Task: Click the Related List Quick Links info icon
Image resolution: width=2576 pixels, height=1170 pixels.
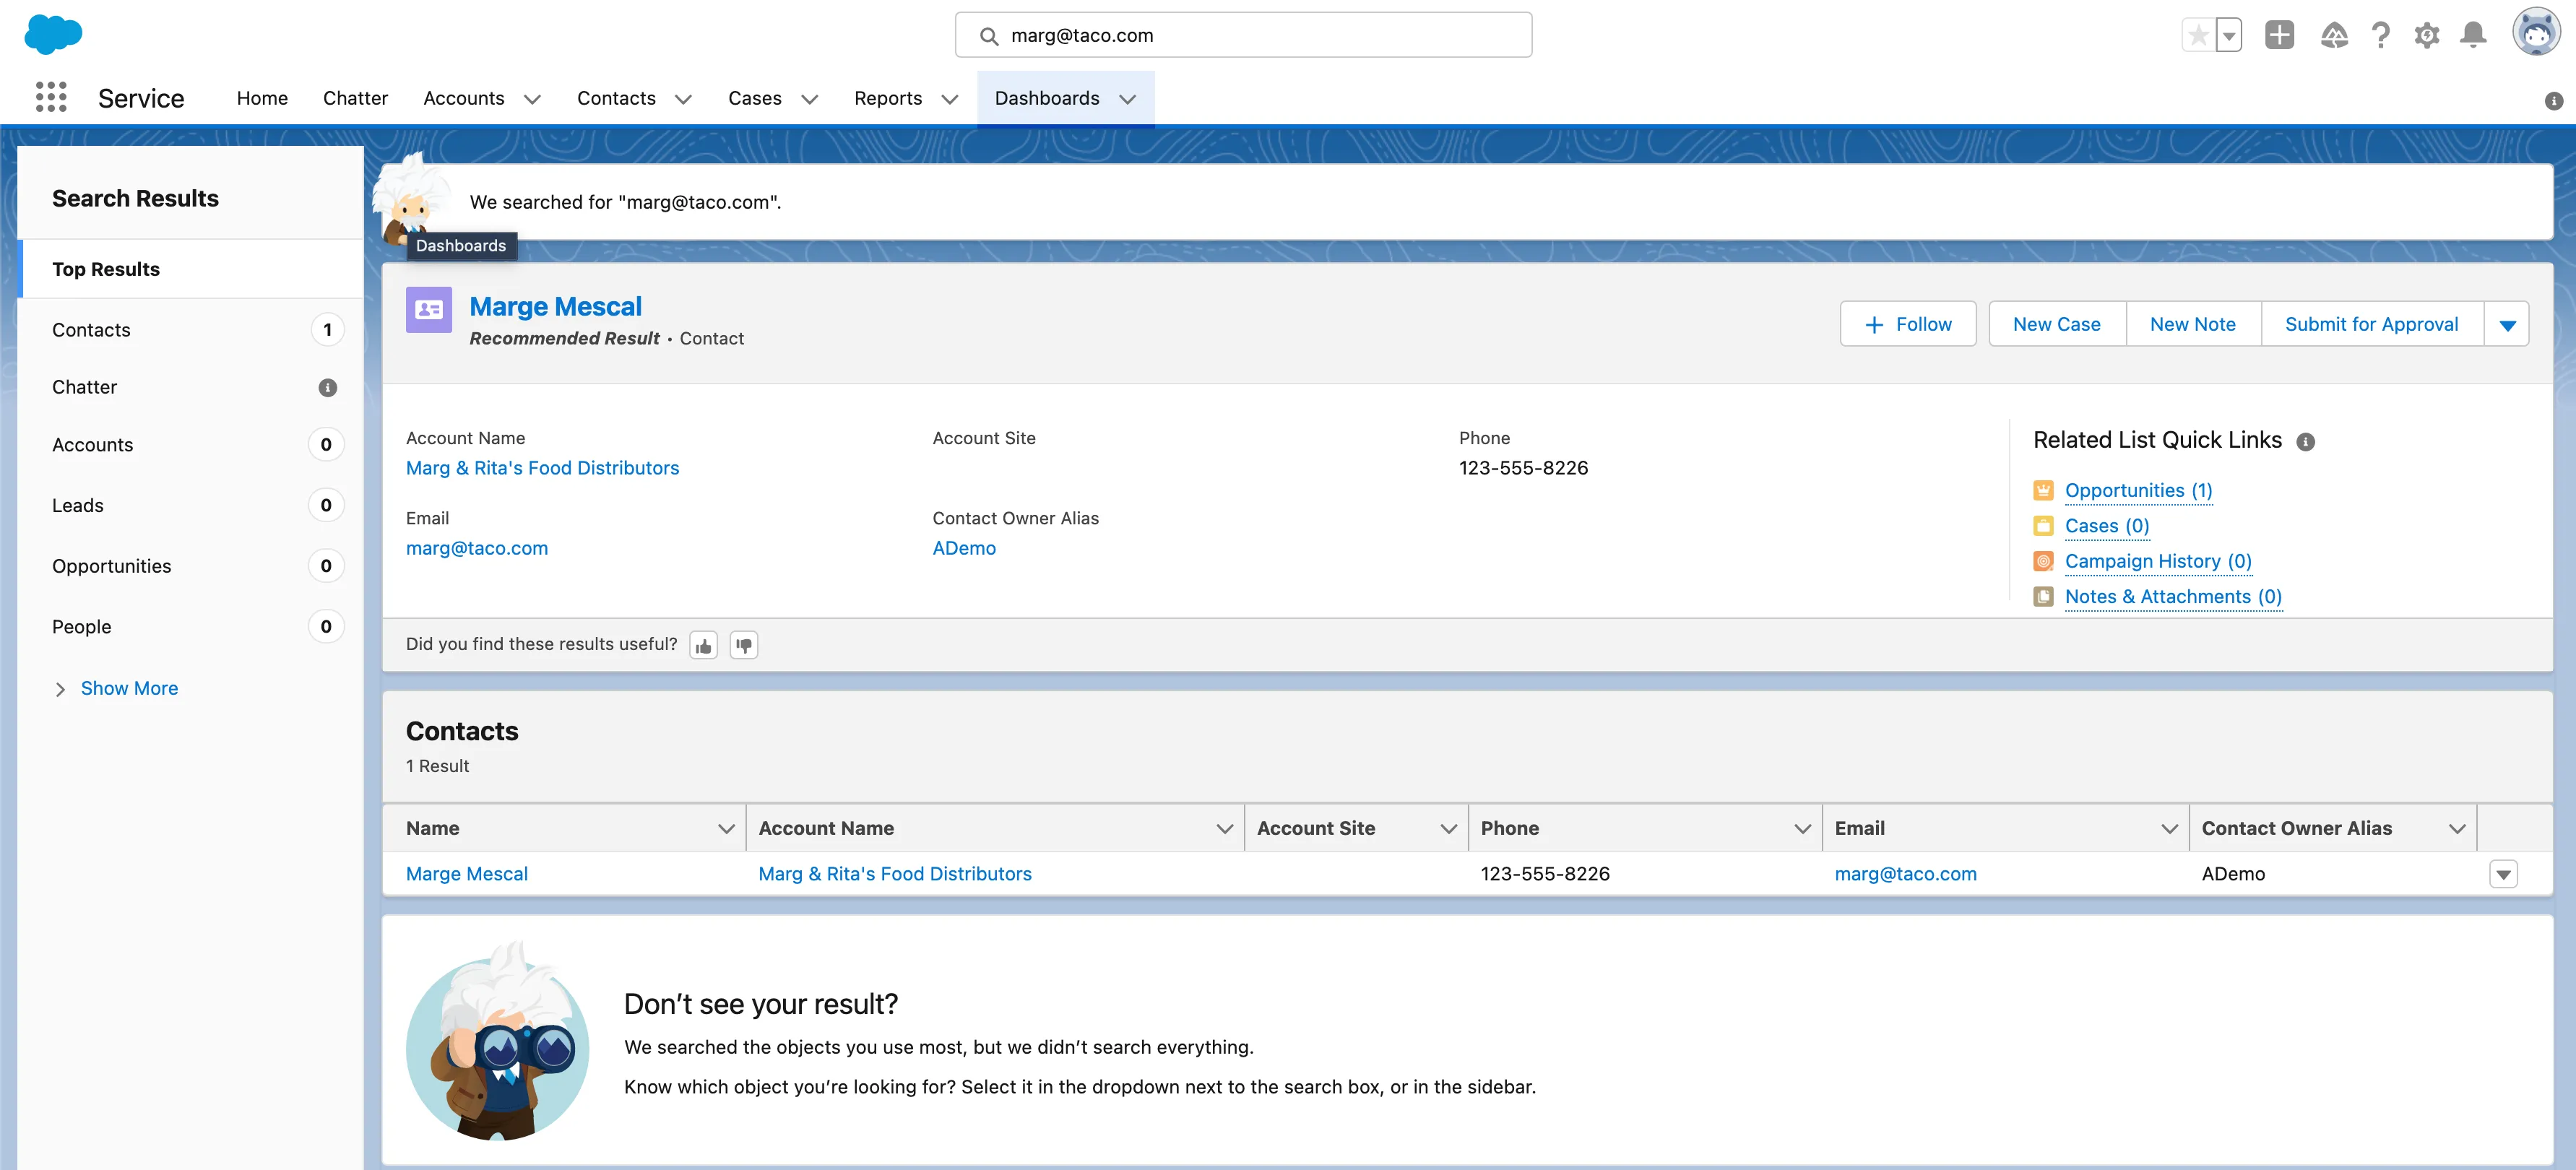Action: [2305, 441]
